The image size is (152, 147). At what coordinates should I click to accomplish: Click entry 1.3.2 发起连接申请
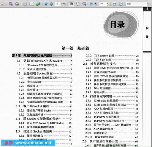pyautogui.click(x=45, y=115)
